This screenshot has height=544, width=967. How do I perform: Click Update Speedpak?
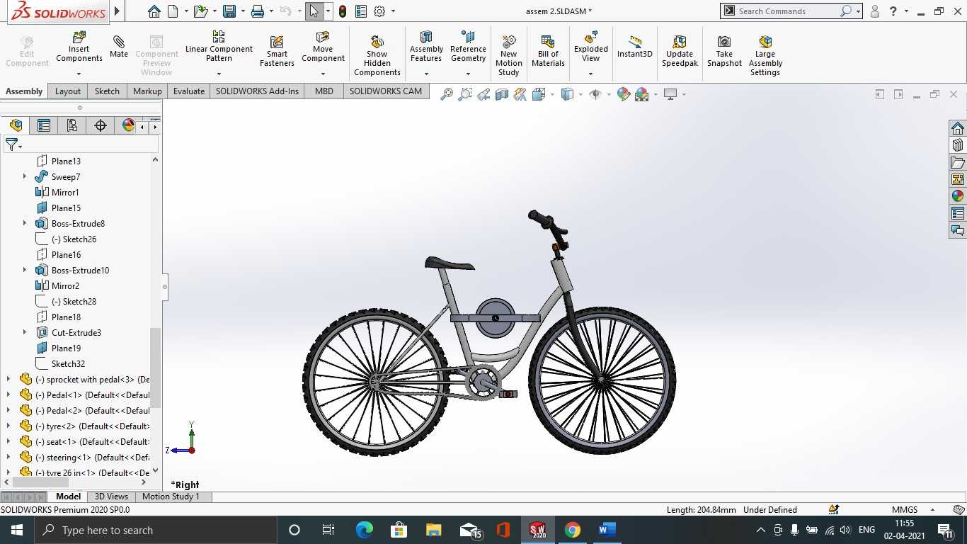pos(680,51)
